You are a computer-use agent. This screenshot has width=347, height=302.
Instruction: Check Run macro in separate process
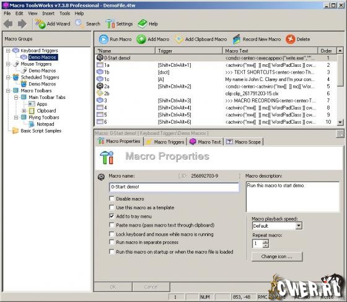pos(112,242)
